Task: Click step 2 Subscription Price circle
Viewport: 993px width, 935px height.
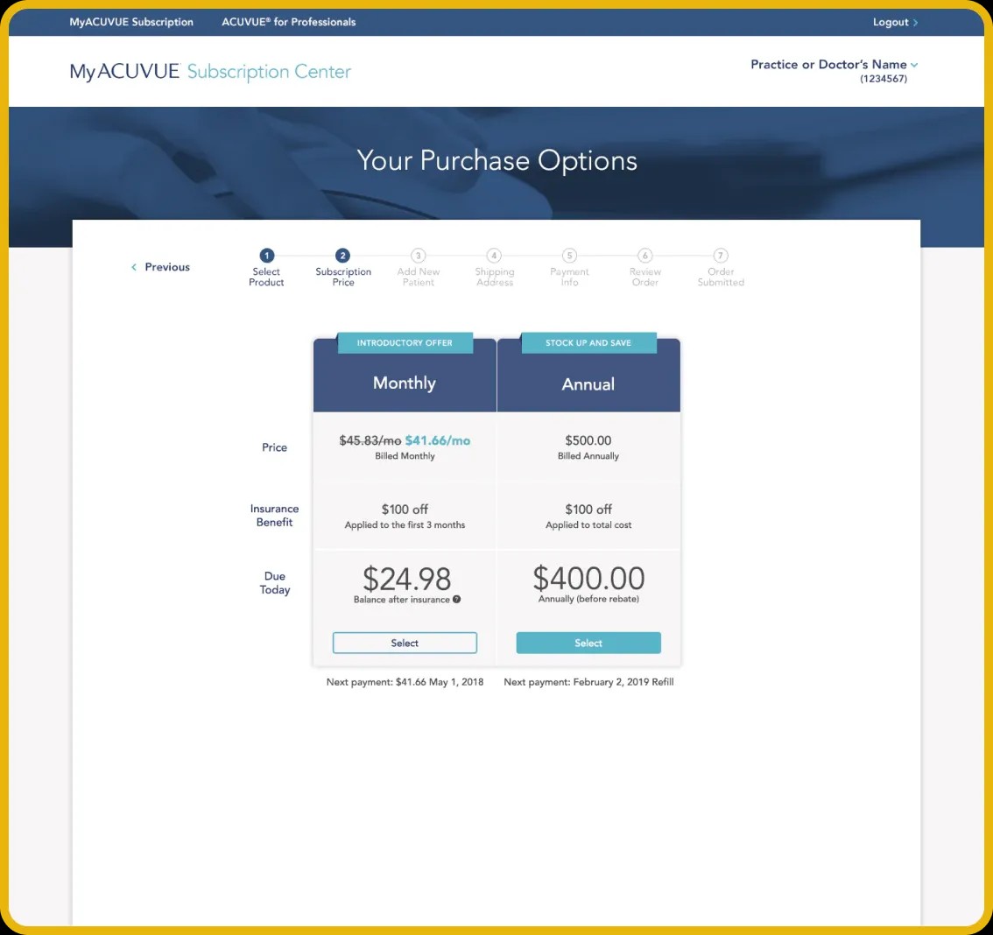Action: 343,257
